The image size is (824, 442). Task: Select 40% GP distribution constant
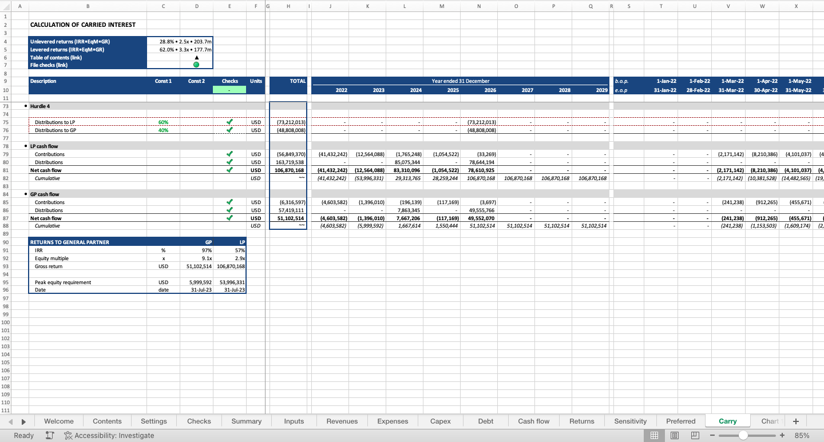click(x=163, y=130)
